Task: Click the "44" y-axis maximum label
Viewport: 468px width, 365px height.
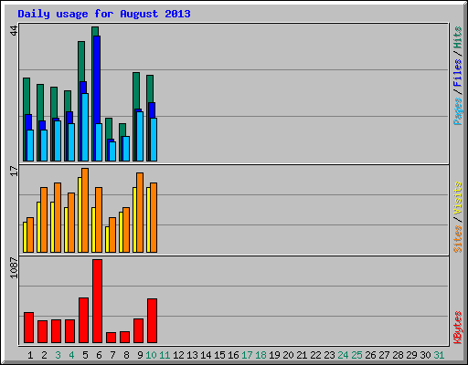Action: coord(14,30)
